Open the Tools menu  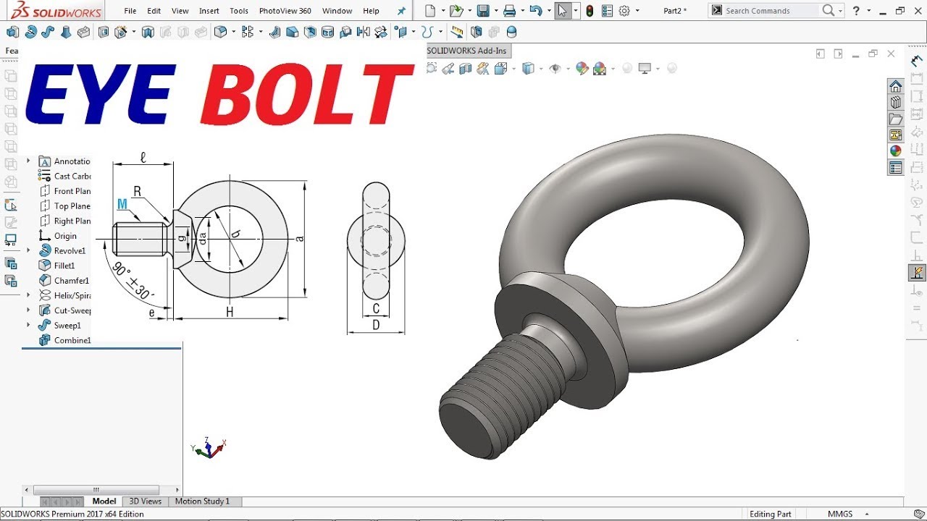[239, 11]
